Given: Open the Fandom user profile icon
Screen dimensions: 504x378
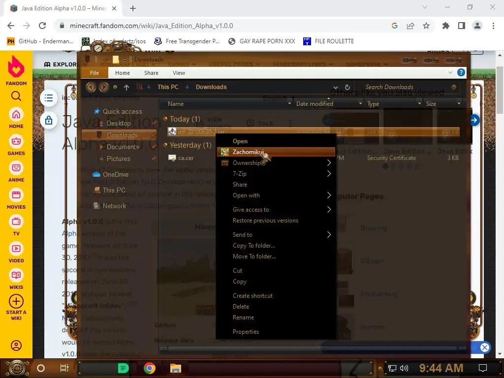Looking at the screenshot, I should (16, 346).
